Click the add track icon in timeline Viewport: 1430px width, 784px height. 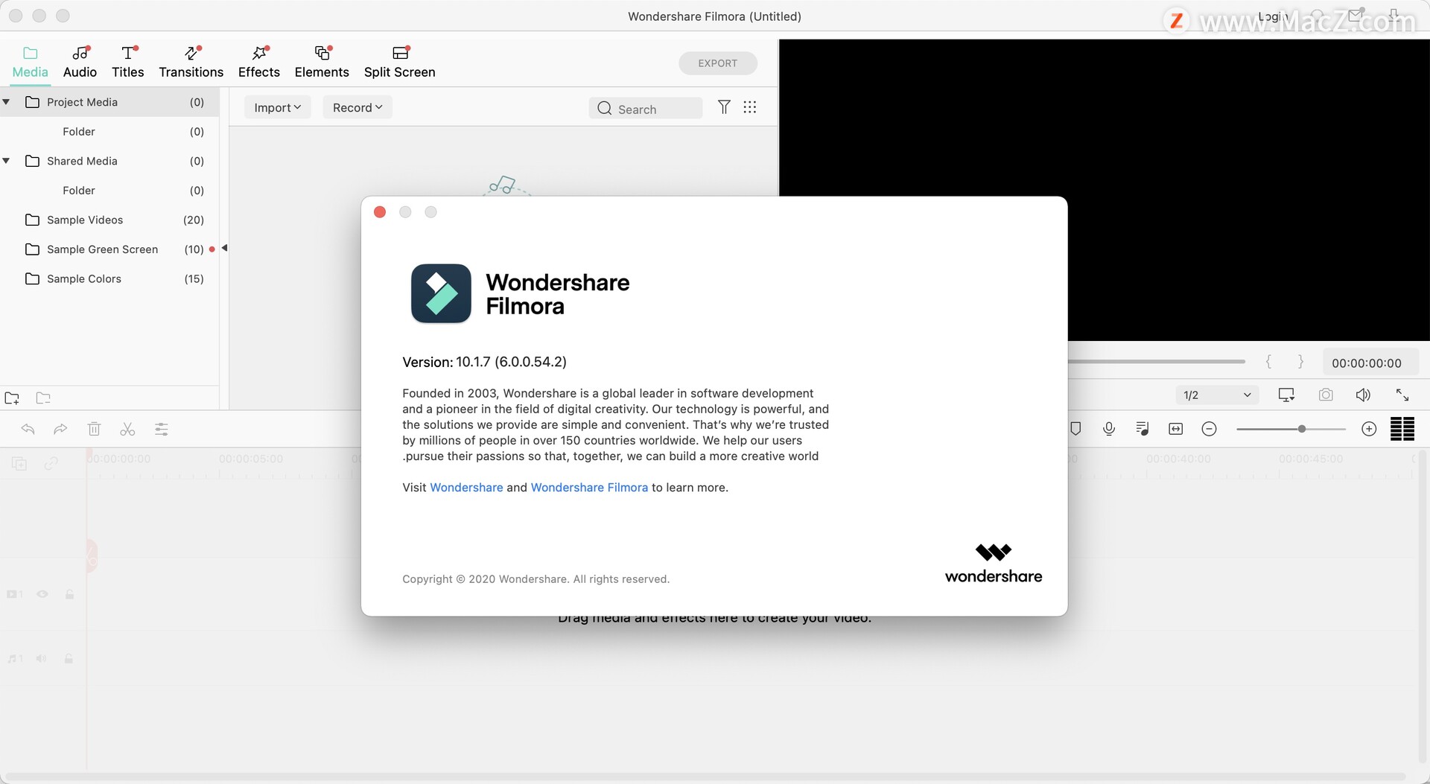pyautogui.click(x=19, y=464)
